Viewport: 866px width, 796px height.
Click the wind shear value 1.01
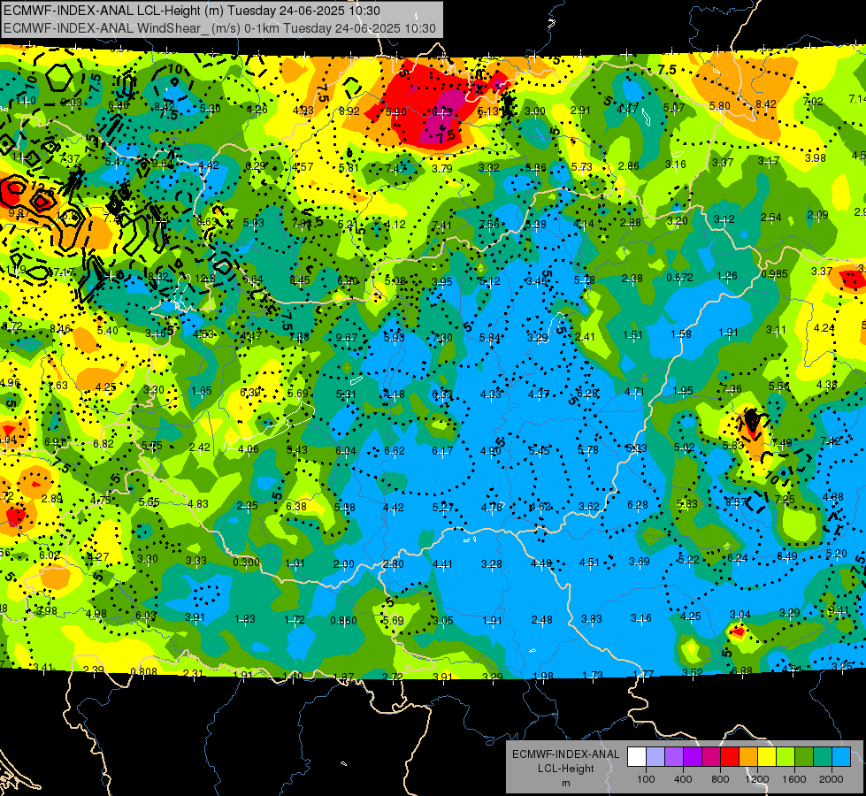295,563
